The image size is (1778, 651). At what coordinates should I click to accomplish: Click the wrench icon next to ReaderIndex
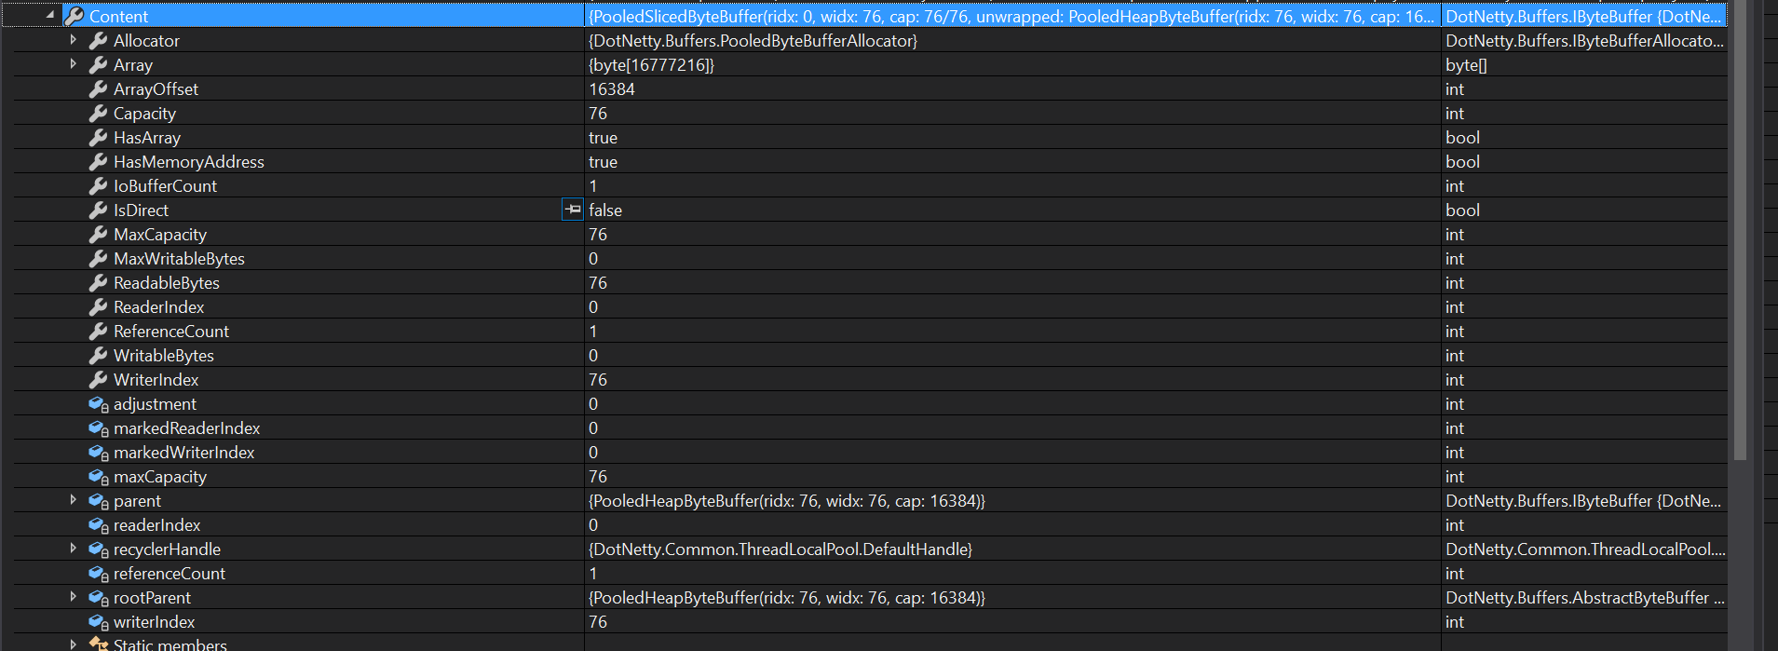coord(99,306)
